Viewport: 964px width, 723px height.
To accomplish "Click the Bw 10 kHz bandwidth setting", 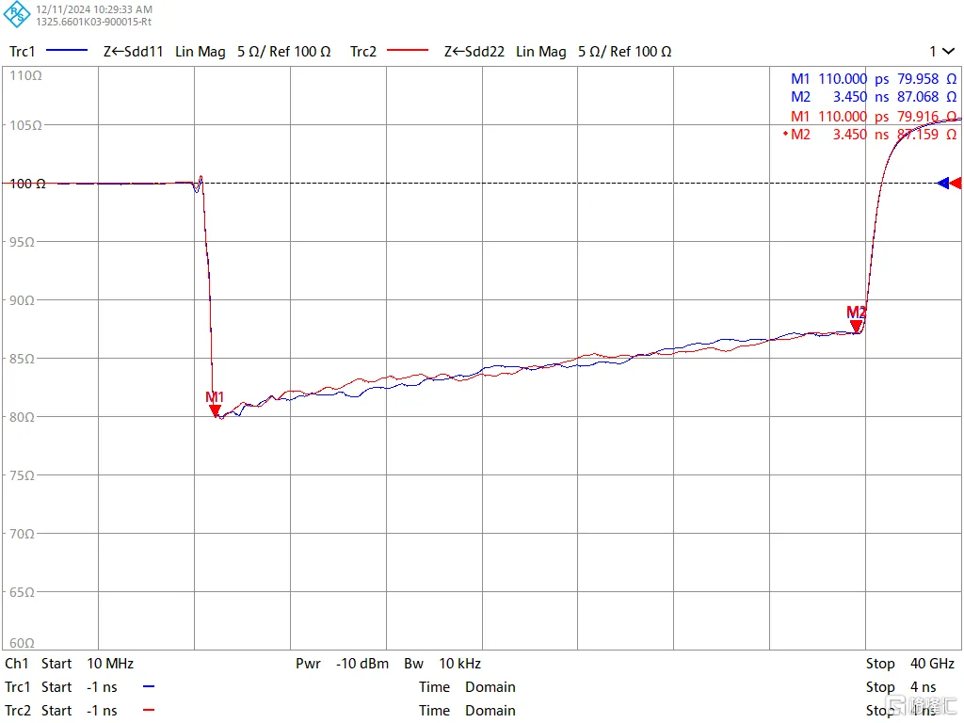I will (x=442, y=664).
